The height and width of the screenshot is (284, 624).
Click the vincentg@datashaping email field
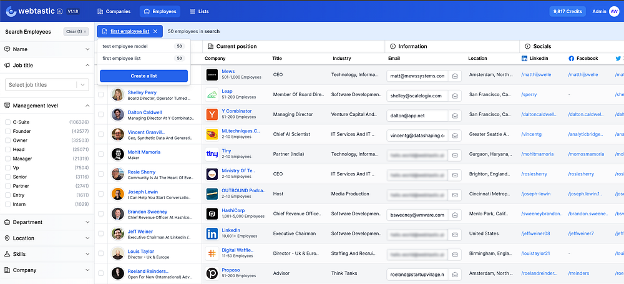(416, 135)
